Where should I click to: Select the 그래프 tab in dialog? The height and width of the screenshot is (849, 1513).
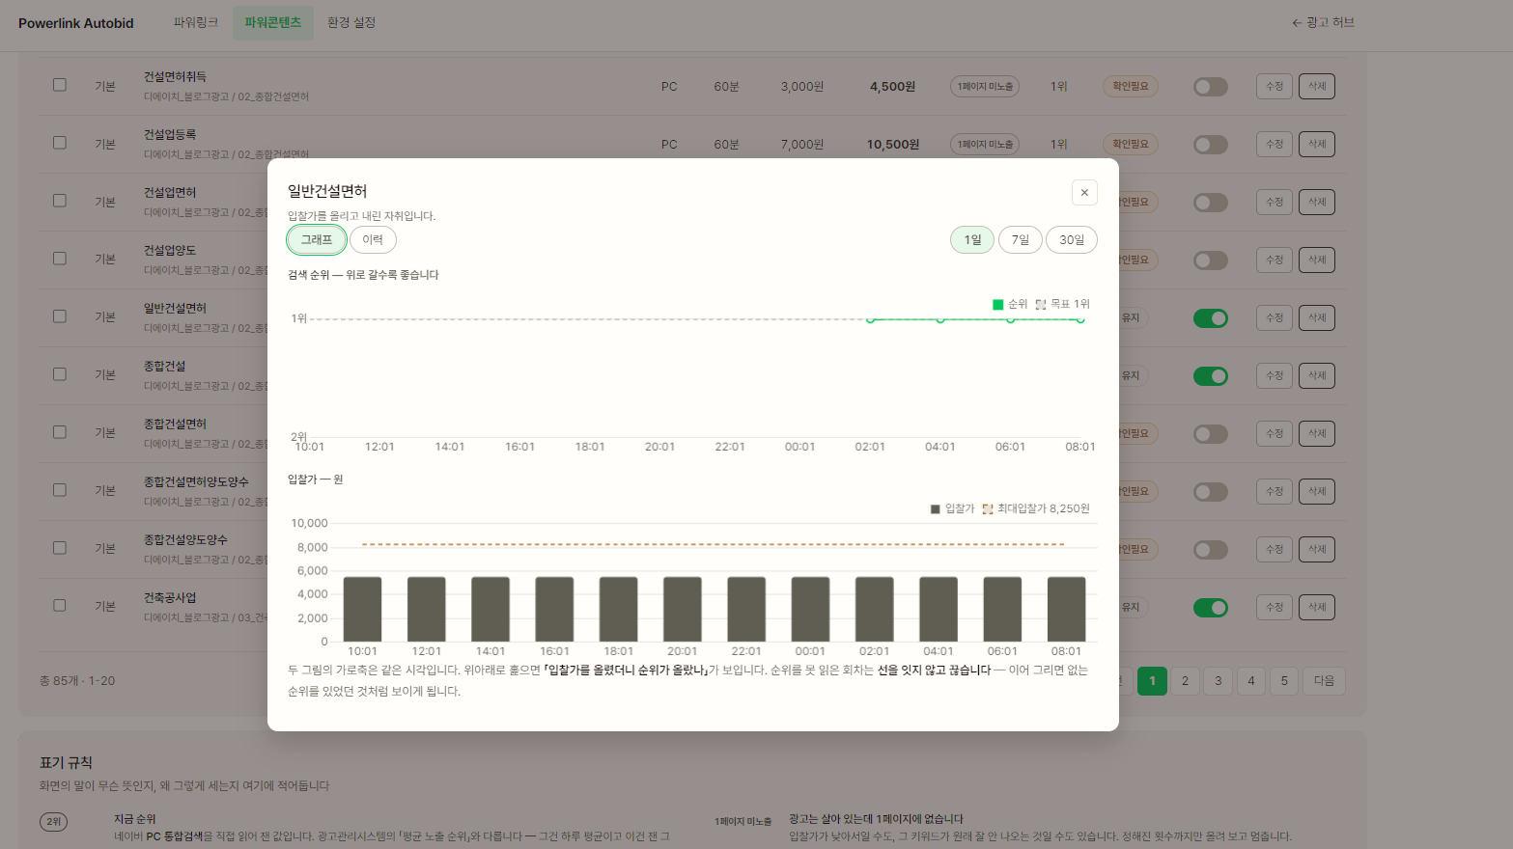click(x=317, y=239)
